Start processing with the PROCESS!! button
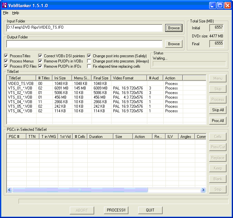Image resolution: width=233 pixels, height=218 pixels. [116, 210]
